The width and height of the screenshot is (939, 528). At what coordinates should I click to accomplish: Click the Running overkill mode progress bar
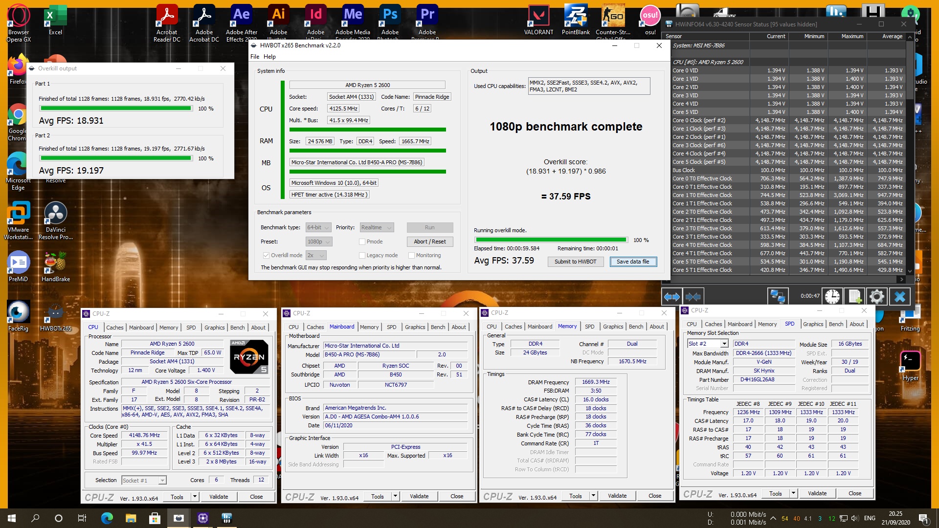[x=551, y=240]
